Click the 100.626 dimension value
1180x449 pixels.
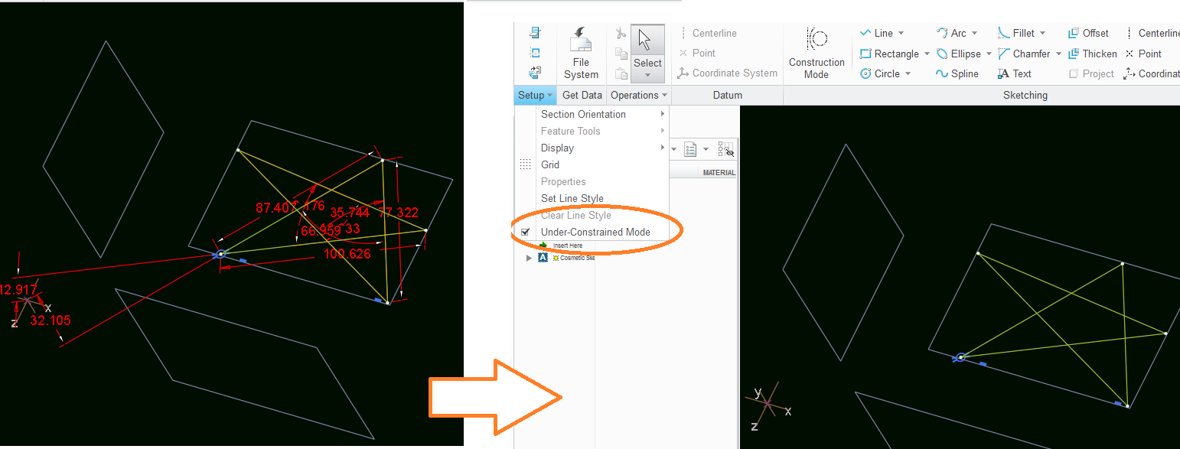pyautogui.click(x=347, y=253)
